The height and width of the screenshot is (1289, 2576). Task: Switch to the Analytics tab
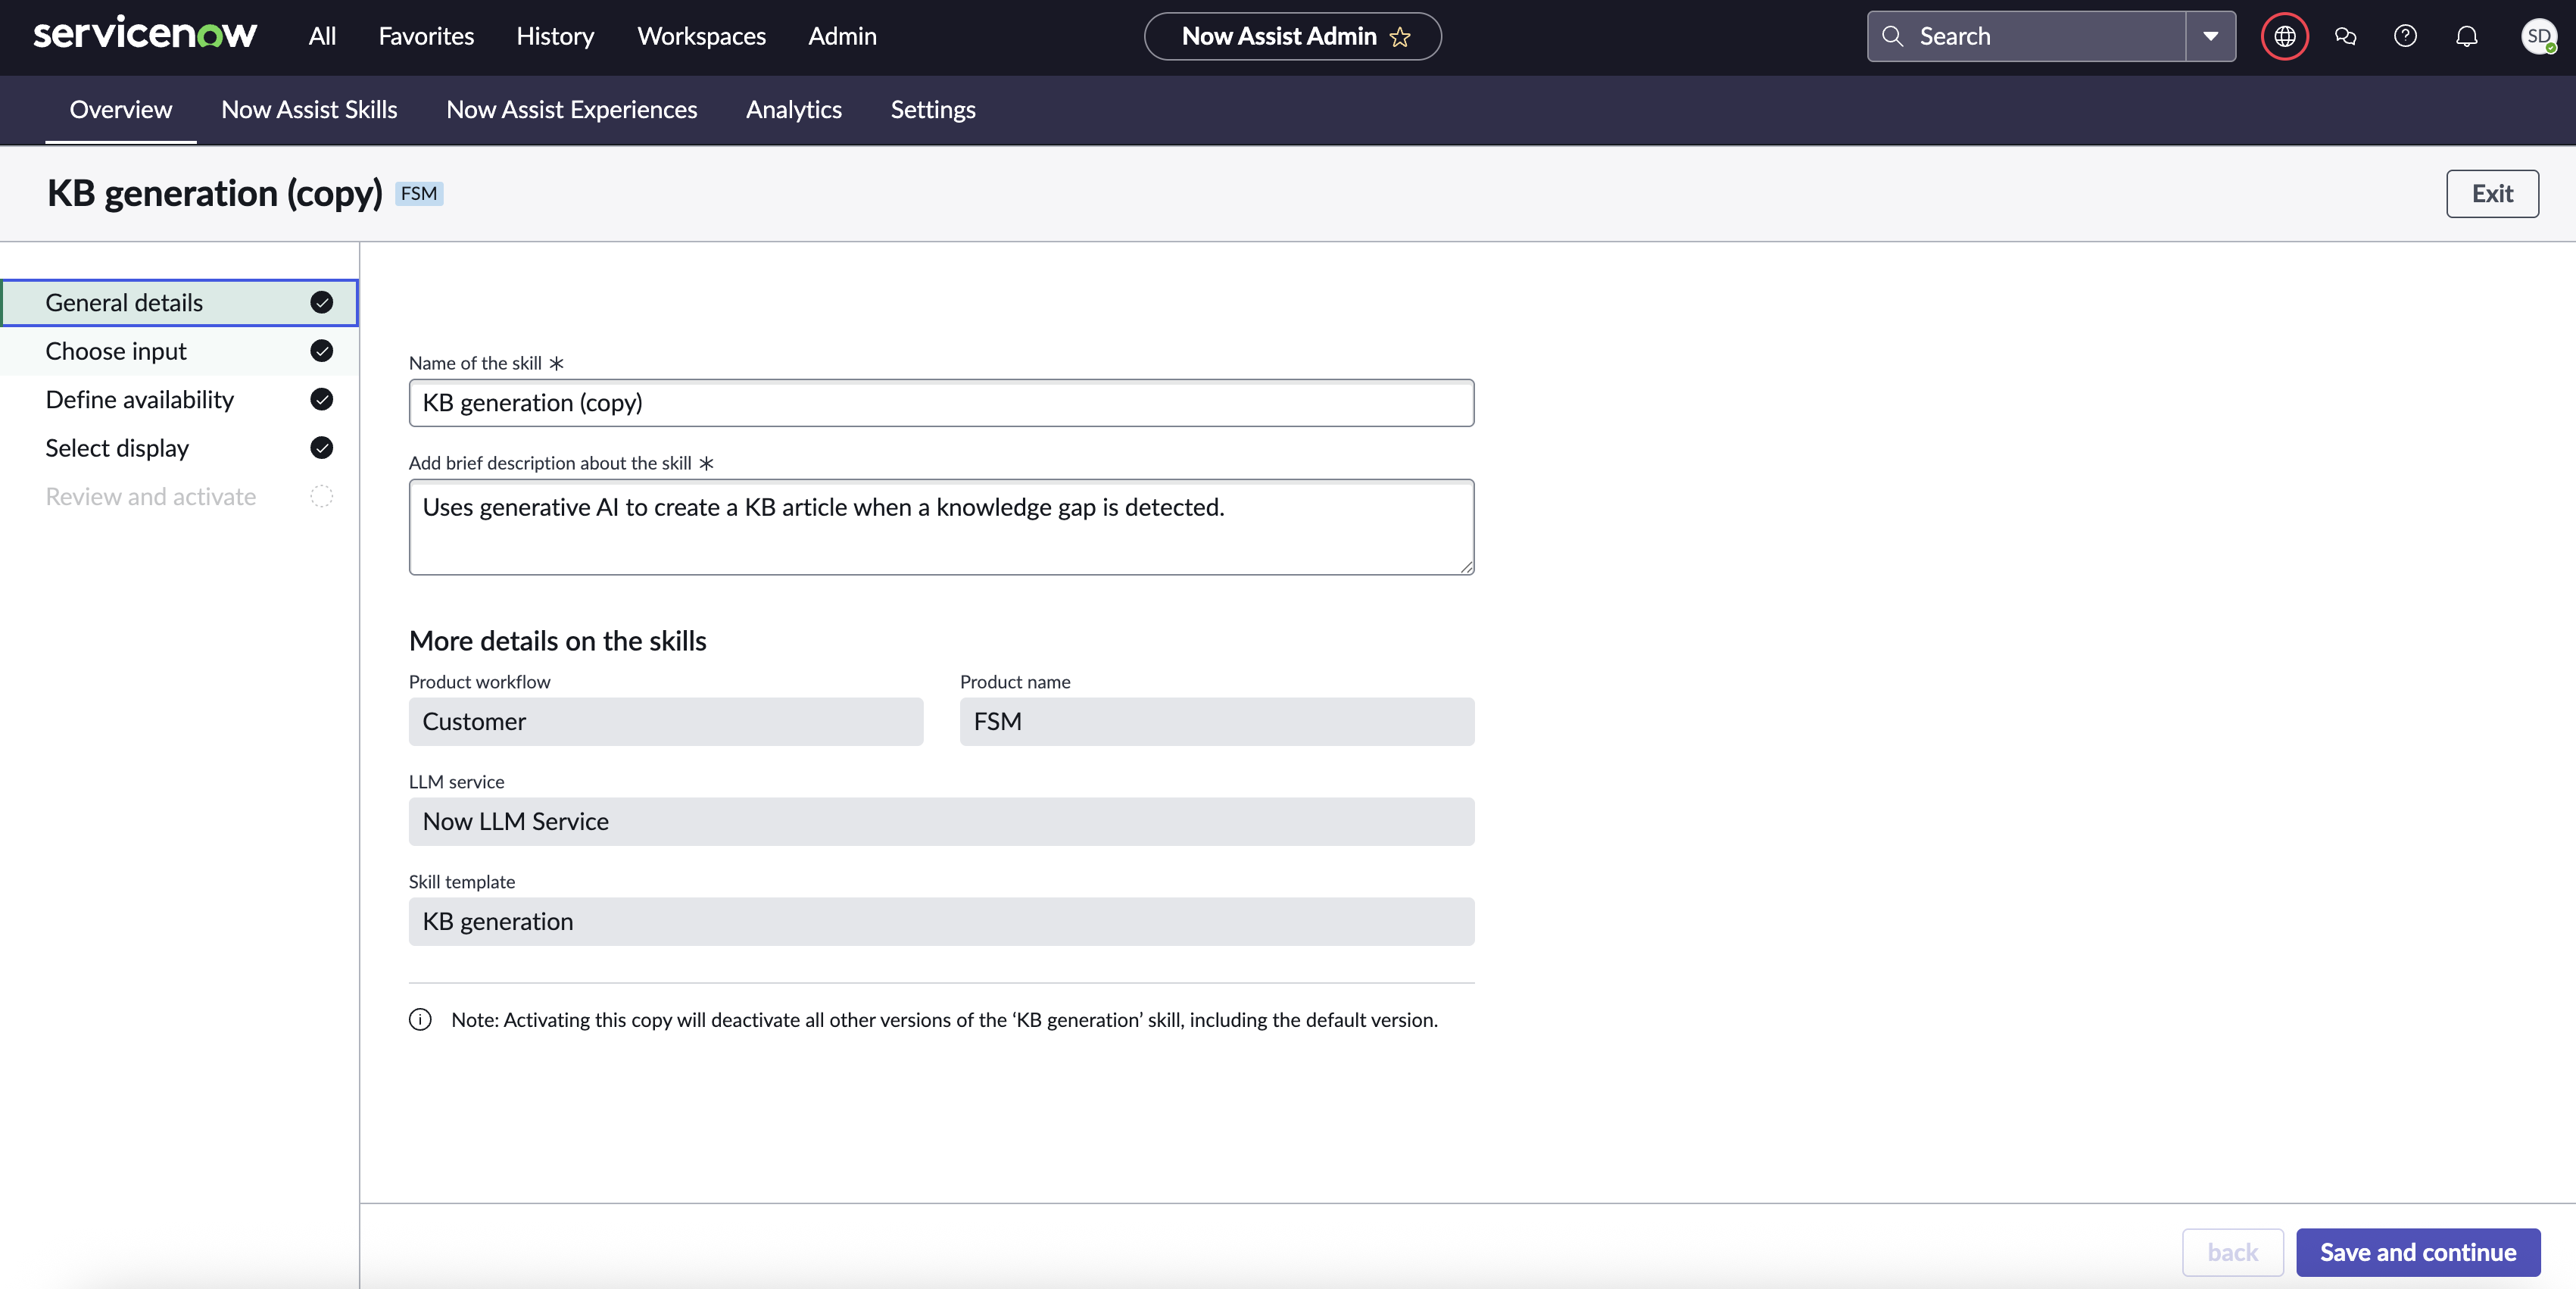pyautogui.click(x=794, y=109)
